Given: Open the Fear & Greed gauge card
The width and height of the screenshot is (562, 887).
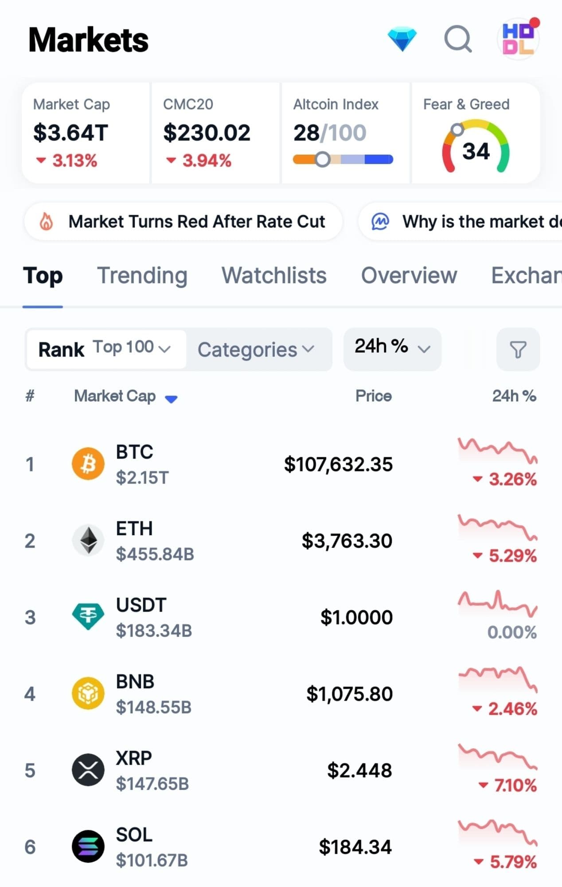Looking at the screenshot, I should click(x=476, y=133).
